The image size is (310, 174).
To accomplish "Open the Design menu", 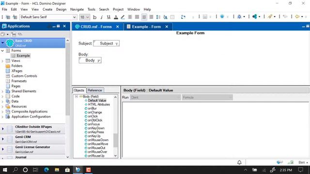I will pyautogui.click(x=61, y=9).
